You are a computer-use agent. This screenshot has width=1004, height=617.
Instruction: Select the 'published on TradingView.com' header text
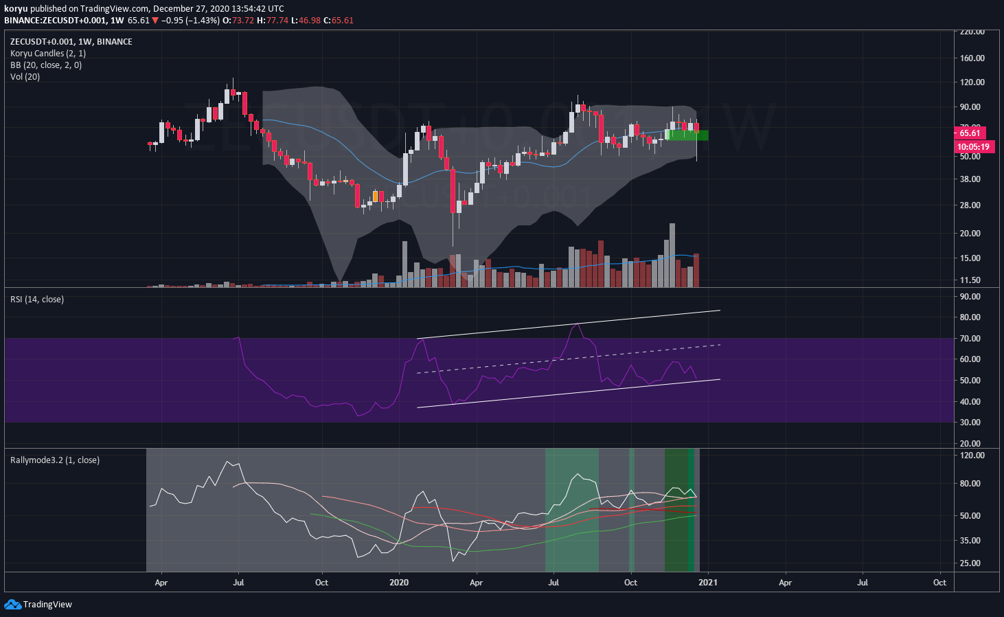coord(89,9)
